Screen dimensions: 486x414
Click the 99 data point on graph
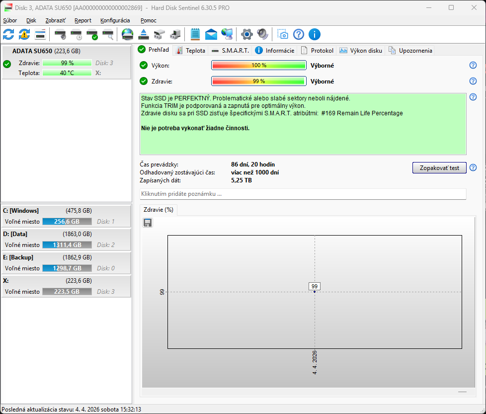click(315, 292)
